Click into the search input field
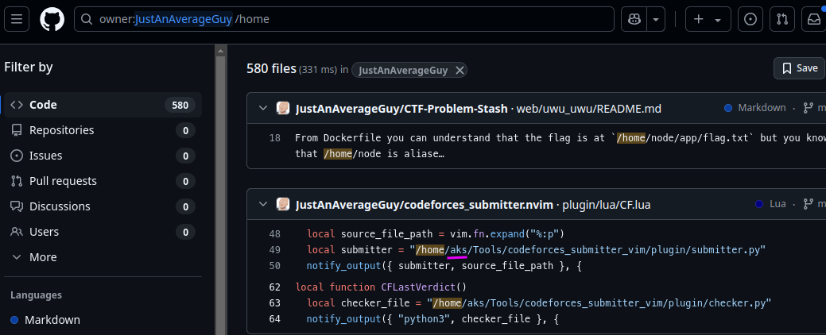The height and width of the screenshot is (335, 826). click(x=344, y=20)
